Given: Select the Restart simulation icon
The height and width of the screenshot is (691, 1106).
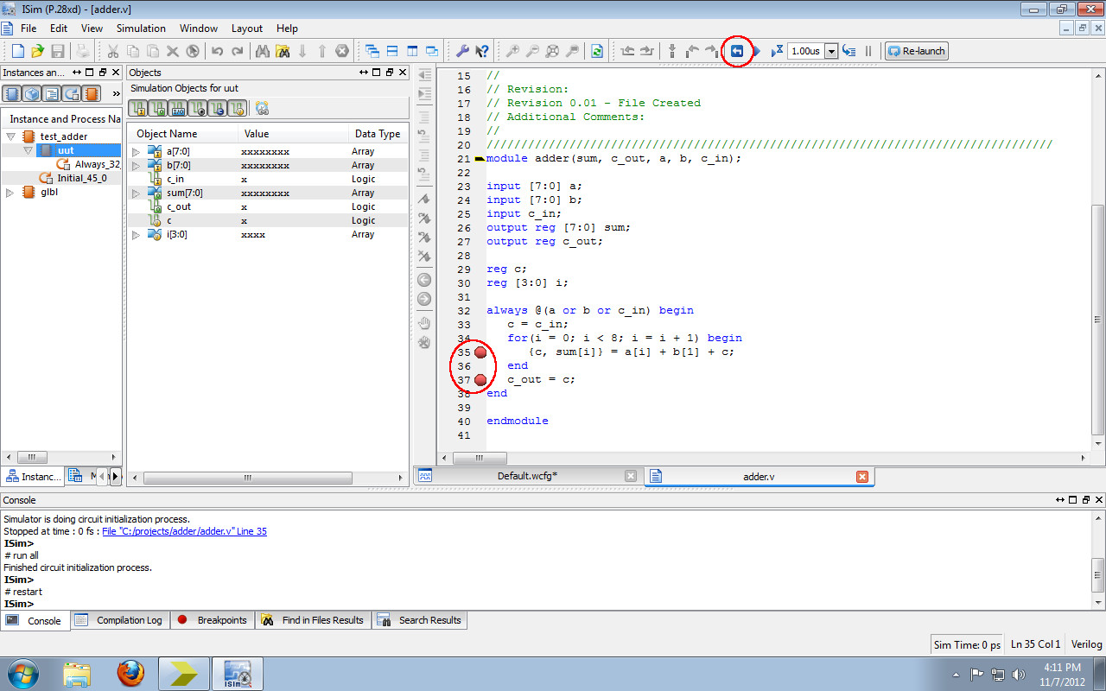Looking at the screenshot, I should point(737,51).
